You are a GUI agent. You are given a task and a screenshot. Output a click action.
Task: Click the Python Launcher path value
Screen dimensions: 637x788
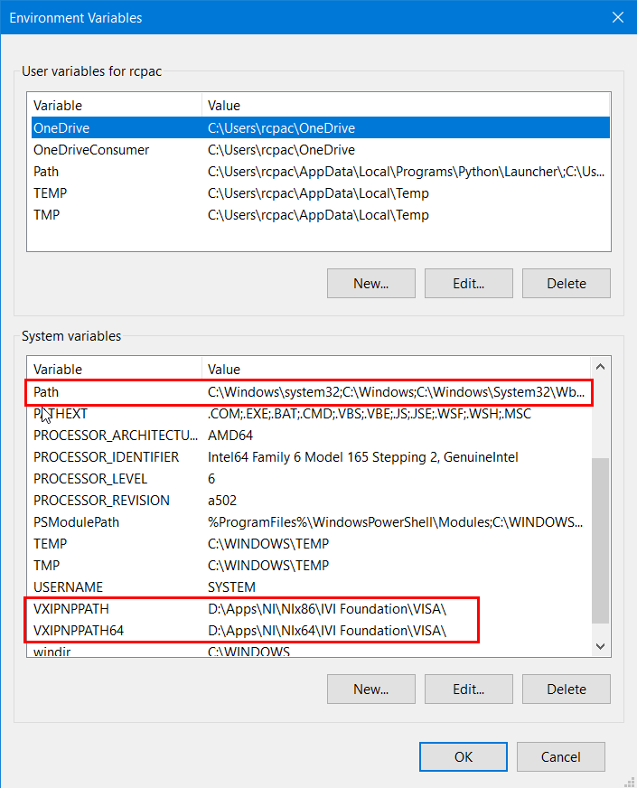click(406, 172)
